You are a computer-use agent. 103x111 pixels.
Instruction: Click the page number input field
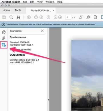(68, 17)
